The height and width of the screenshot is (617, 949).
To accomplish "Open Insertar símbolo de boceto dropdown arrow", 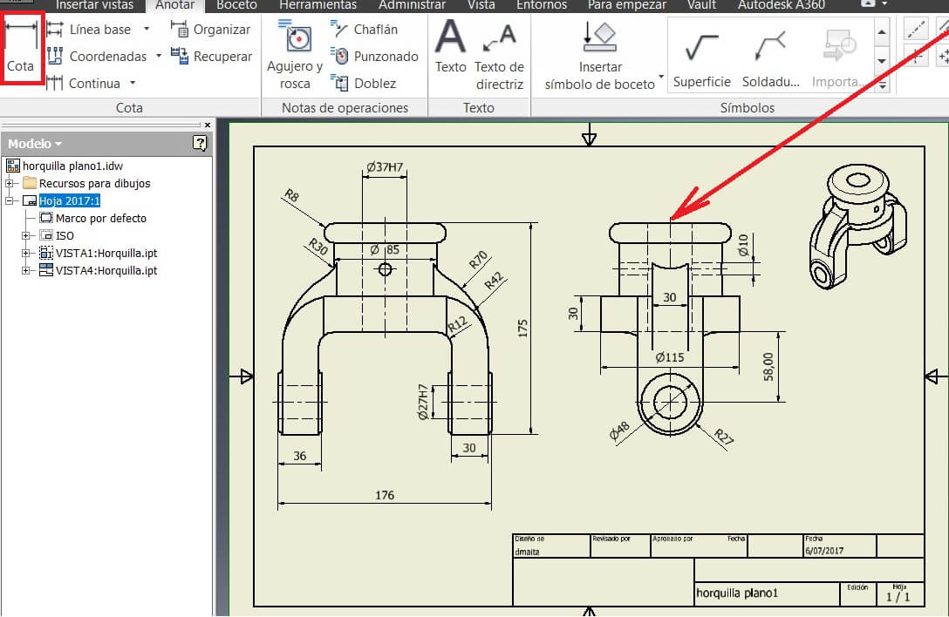I will [661, 77].
